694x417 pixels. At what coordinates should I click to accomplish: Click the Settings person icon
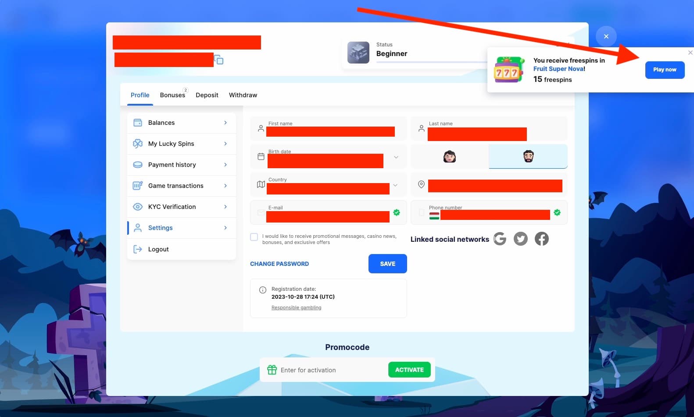click(138, 228)
